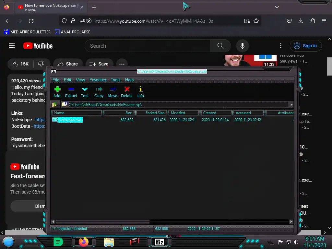Open File Explorer from the taskbar
This screenshot has height=249, width=332.
point(109,242)
